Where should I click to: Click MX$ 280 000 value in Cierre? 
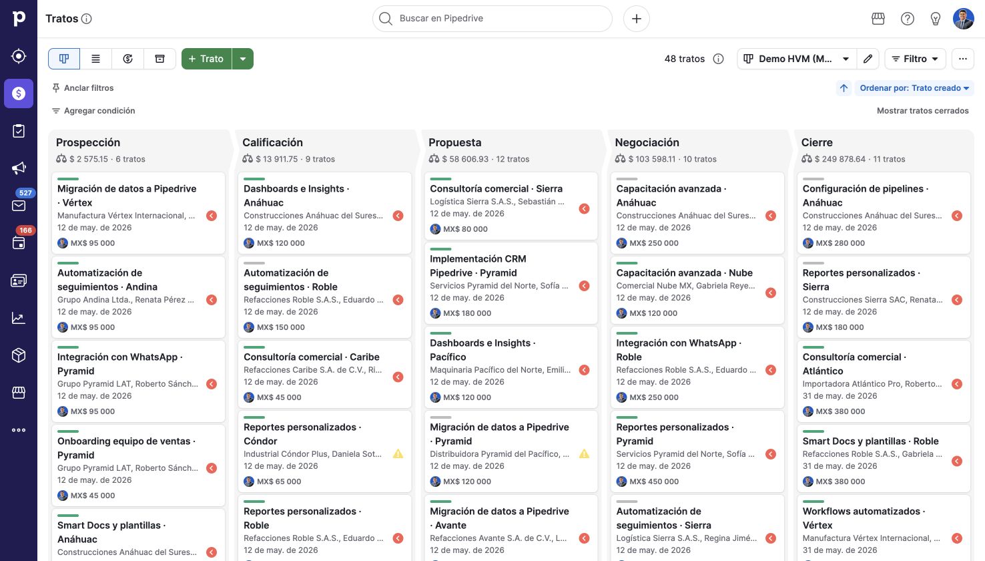click(840, 243)
